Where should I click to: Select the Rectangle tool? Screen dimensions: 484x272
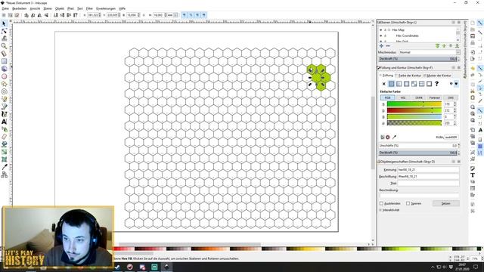4,61
